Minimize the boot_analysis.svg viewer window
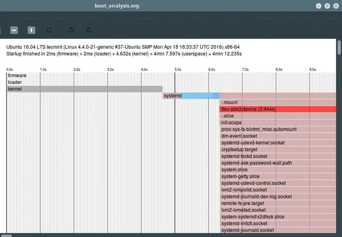This screenshot has height=237, width=342. [x=318, y=6]
